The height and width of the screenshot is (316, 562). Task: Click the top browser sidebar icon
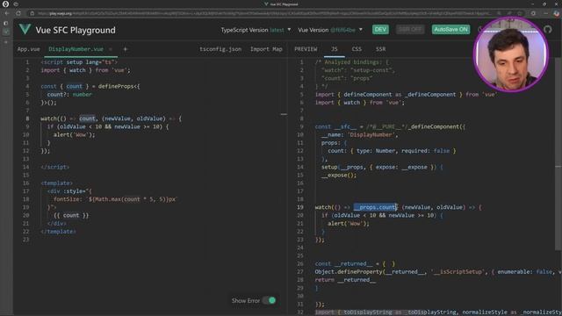click(6, 23)
